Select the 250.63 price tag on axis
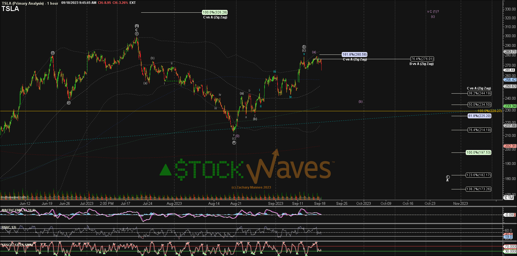Viewport: 517px width, 256px height. tap(510, 86)
